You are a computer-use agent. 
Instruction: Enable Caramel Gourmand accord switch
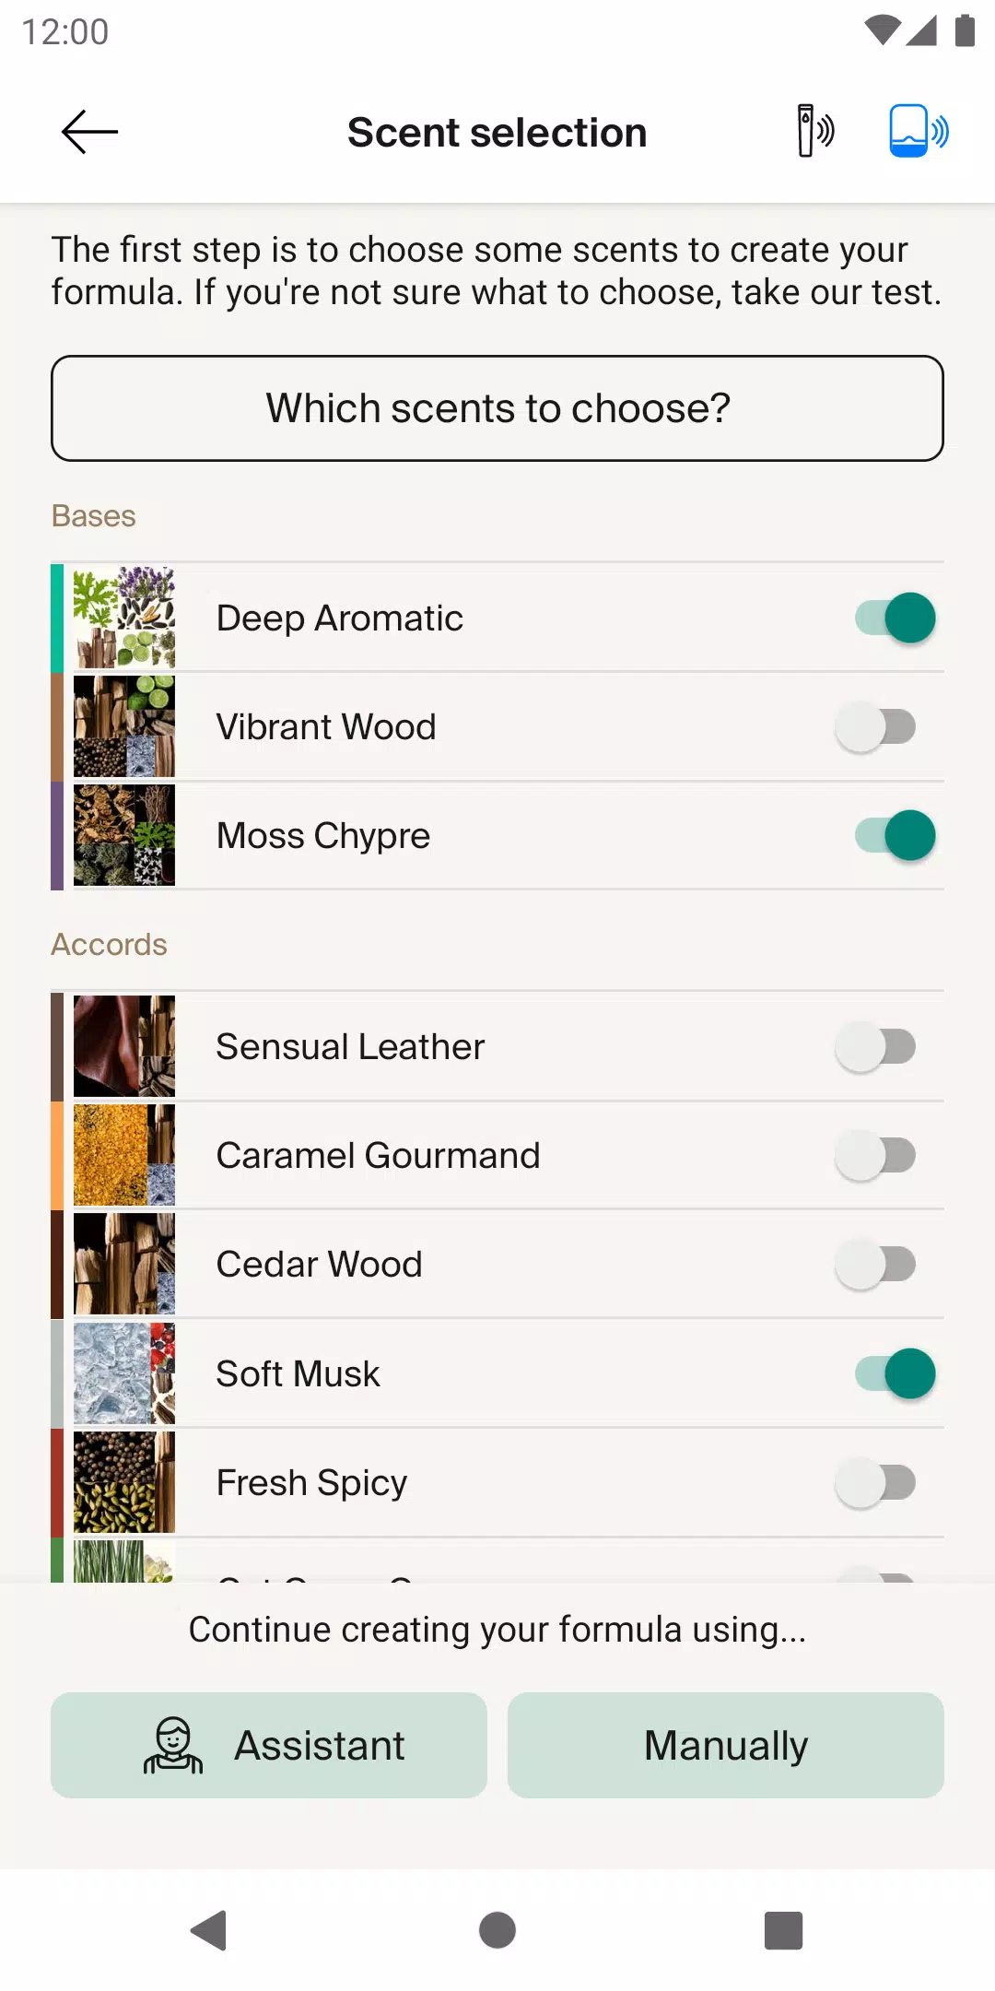[x=875, y=1155]
